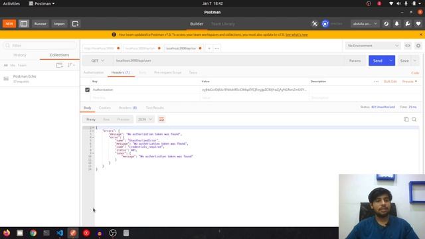This screenshot has height=239, width=425.
Task: Uncheck the Authorization header checkbox
Action: coord(87,90)
